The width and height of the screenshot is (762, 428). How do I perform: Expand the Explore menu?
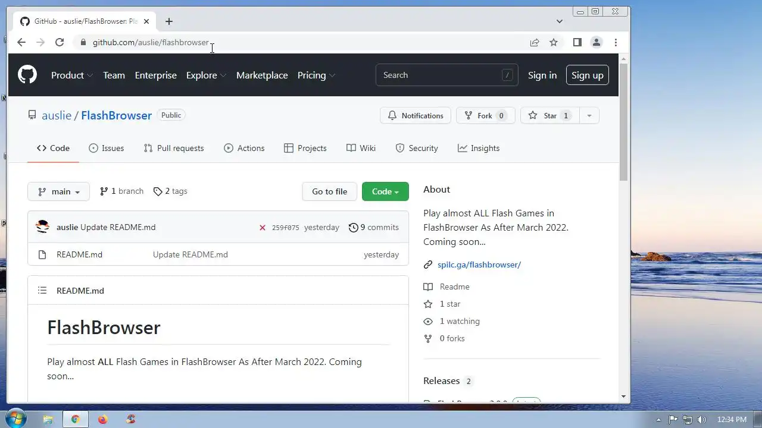[206, 75]
